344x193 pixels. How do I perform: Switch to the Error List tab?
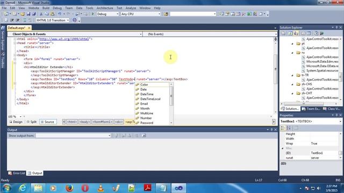(x=17, y=173)
